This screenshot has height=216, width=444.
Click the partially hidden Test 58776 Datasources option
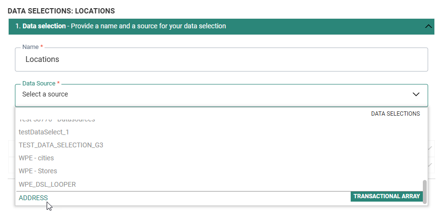[57, 120]
